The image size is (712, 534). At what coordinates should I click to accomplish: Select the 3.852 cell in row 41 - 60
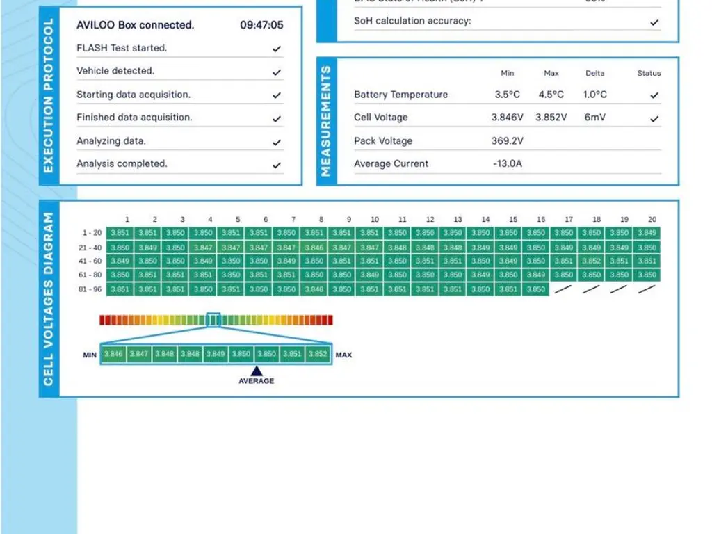point(591,261)
